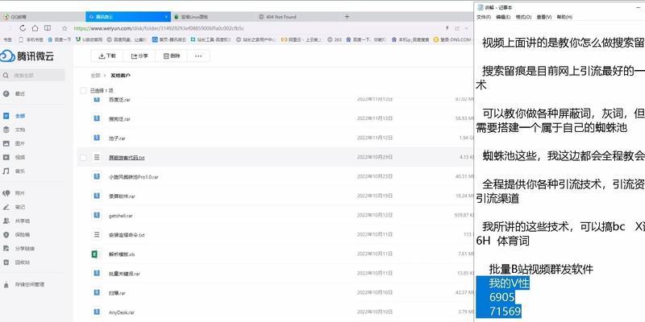Select the 文档 documents icon in sidebar
Screen dimensions: 645x322
point(6,130)
